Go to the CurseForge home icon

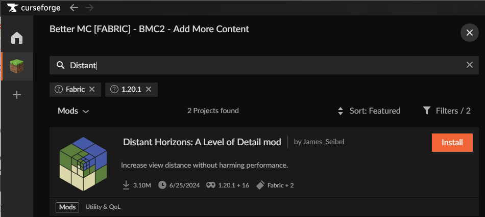[x=17, y=38]
